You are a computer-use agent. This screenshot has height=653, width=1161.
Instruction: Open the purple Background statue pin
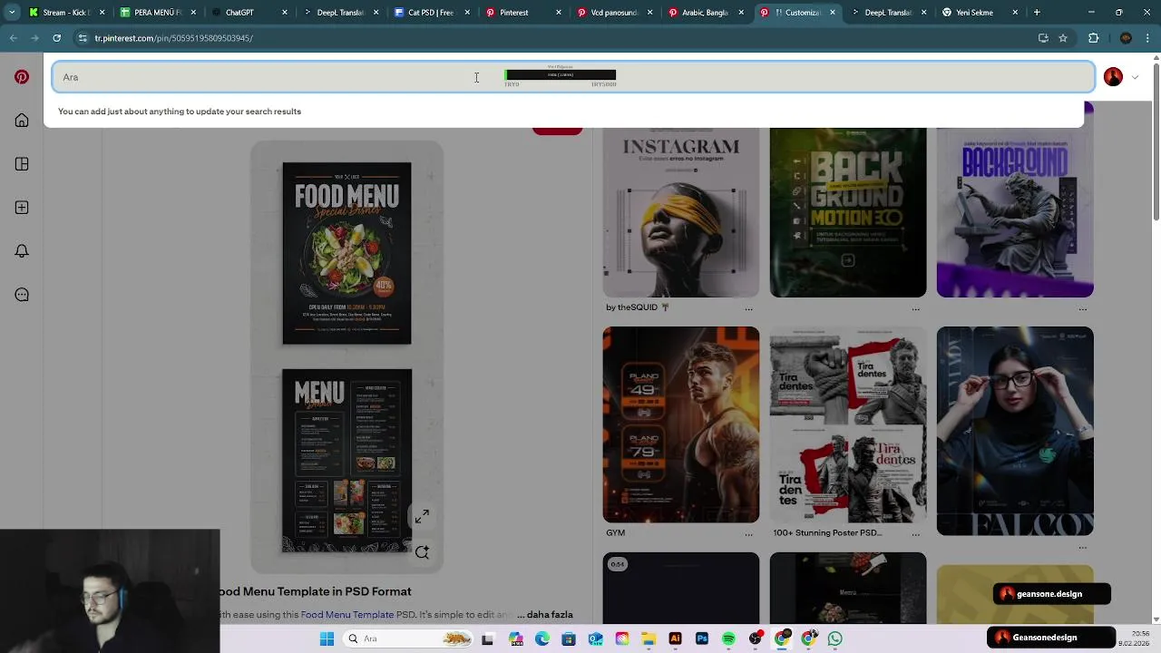tap(1015, 212)
